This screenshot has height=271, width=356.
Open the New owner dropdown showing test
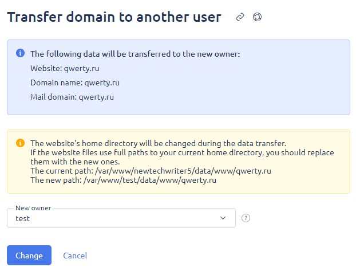121,218
